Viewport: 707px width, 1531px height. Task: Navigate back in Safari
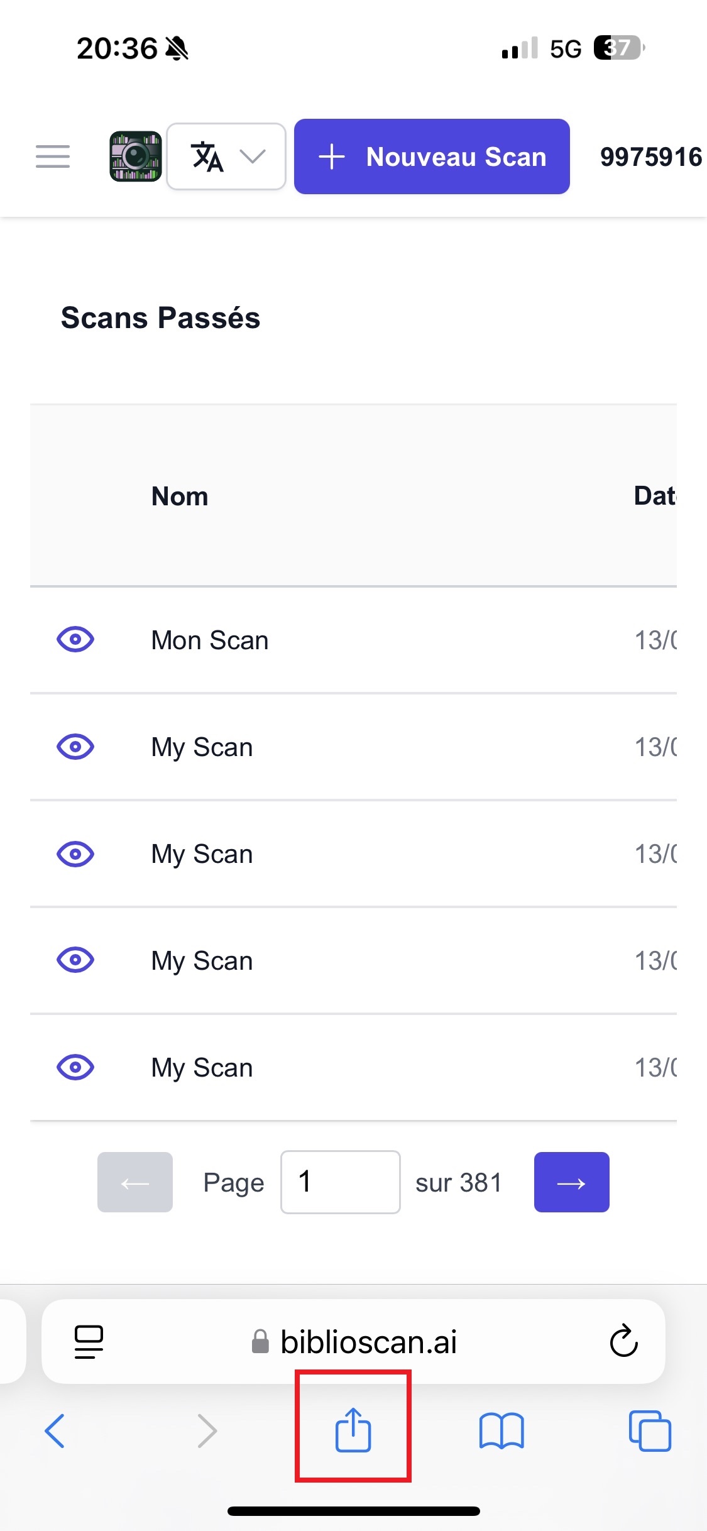click(x=55, y=1431)
